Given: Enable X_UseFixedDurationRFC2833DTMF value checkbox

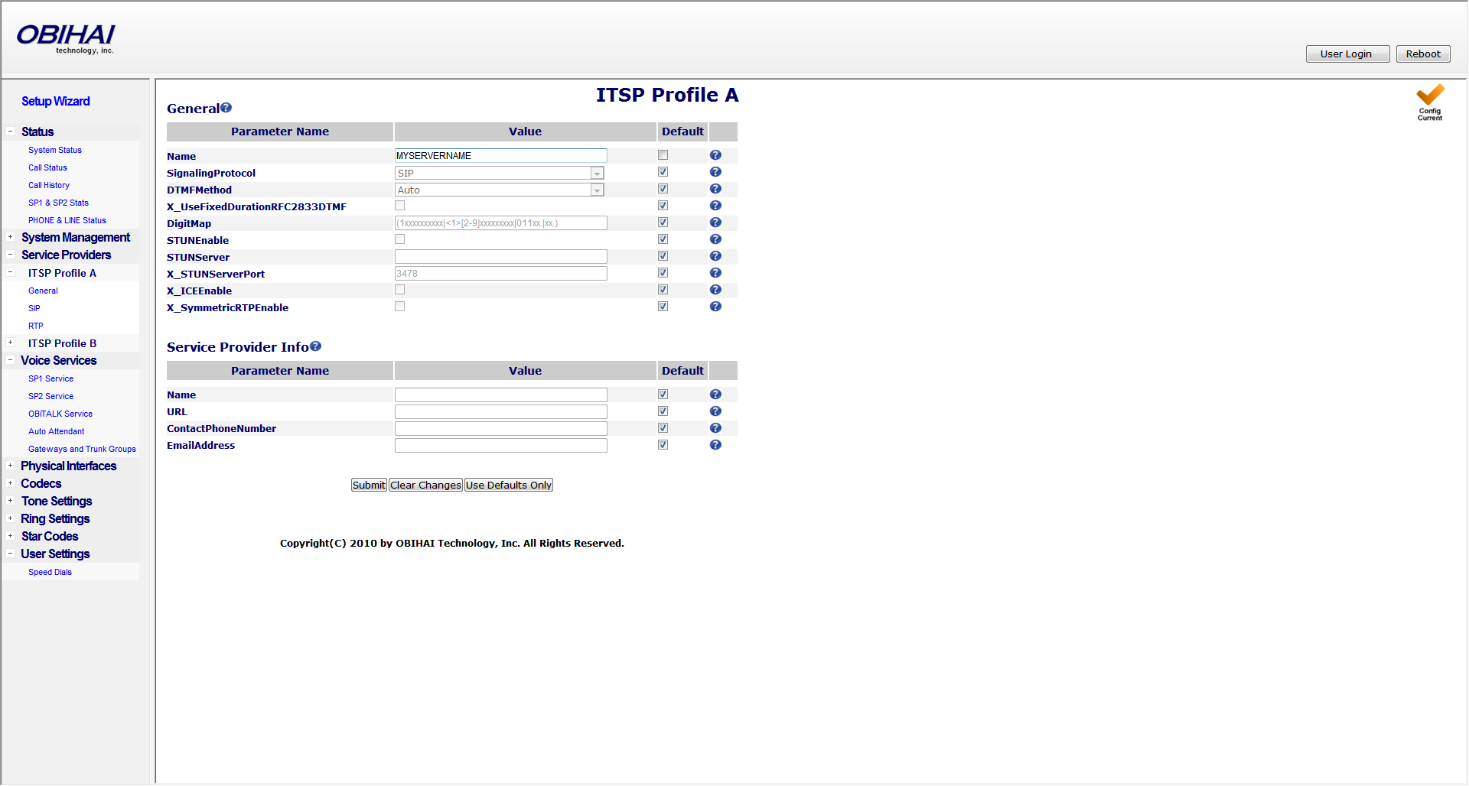Looking at the screenshot, I should coord(400,206).
